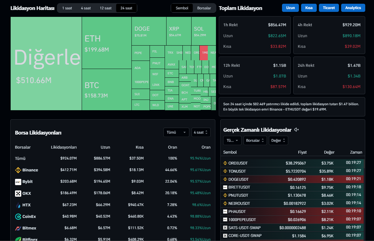The height and width of the screenshot is (241, 374).
Task: Click the Bitmex logo icon
Action: (18, 228)
